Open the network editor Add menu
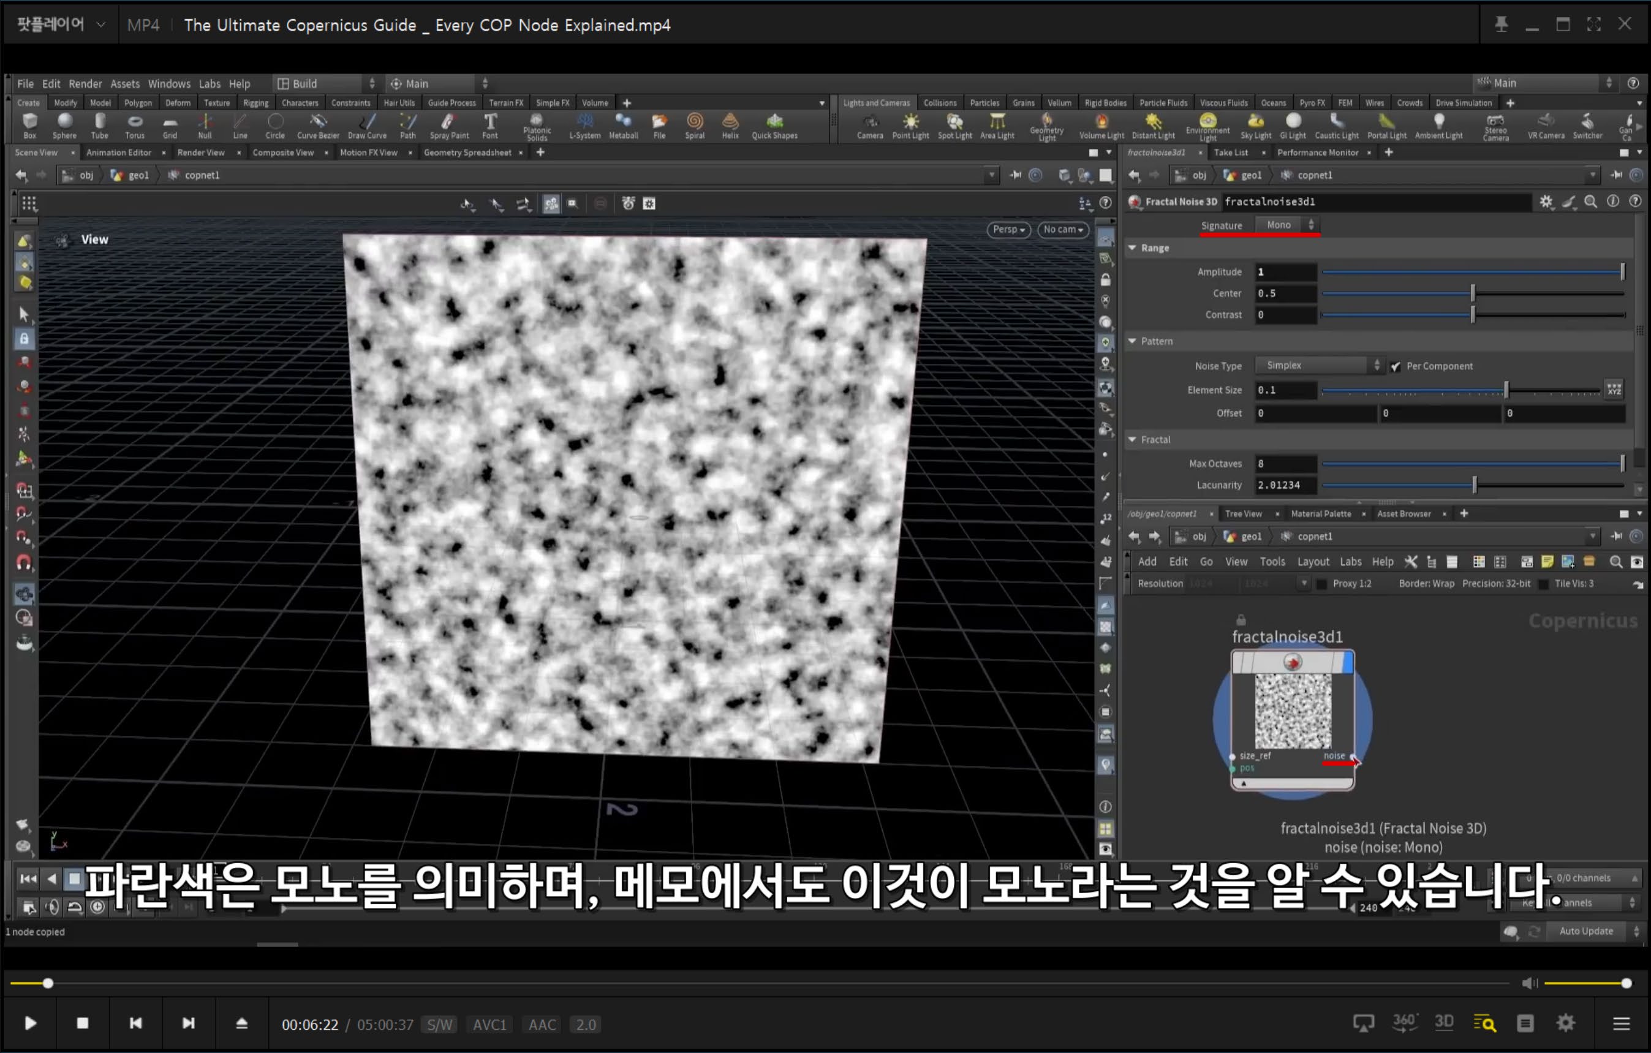Image resolution: width=1651 pixels, height=1053 pixels. pyautogui.click(x=1147, y=562)
